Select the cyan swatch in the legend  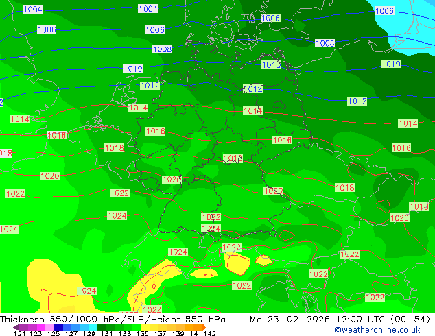(x=93, y=327)
